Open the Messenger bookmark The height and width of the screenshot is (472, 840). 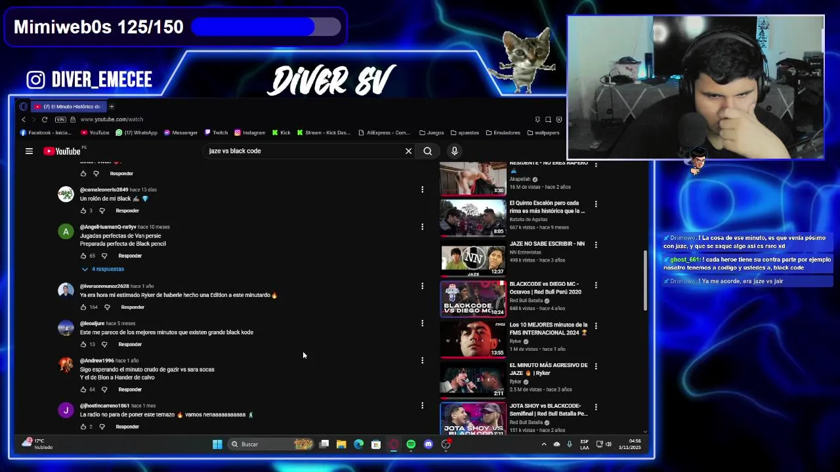click(180, 132)
